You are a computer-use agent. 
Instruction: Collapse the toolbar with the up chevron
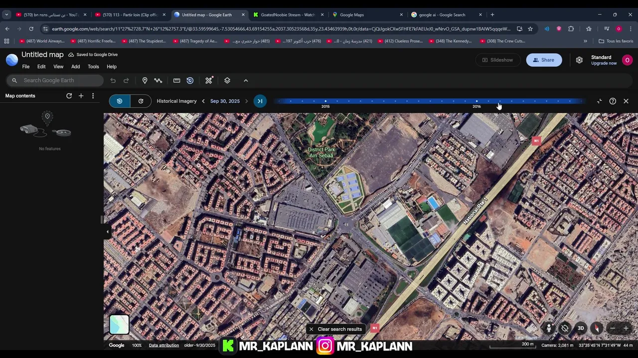(x=246, y=81)
